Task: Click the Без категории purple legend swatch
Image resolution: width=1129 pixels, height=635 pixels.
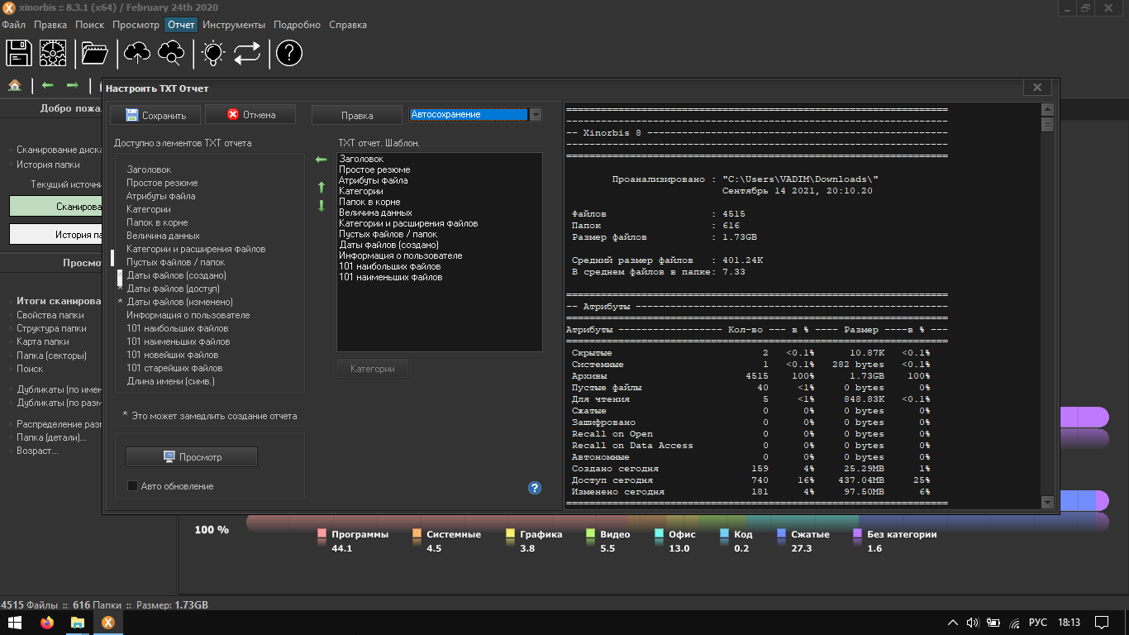Action: coord(858,534)
